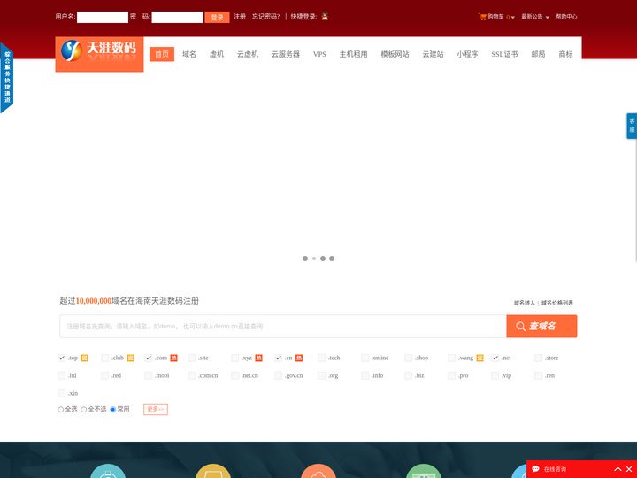The image size is (637, 478).
Task: Uncheck the .net domain checkbox
Action: pyautogui.click(x=495, y=358)
